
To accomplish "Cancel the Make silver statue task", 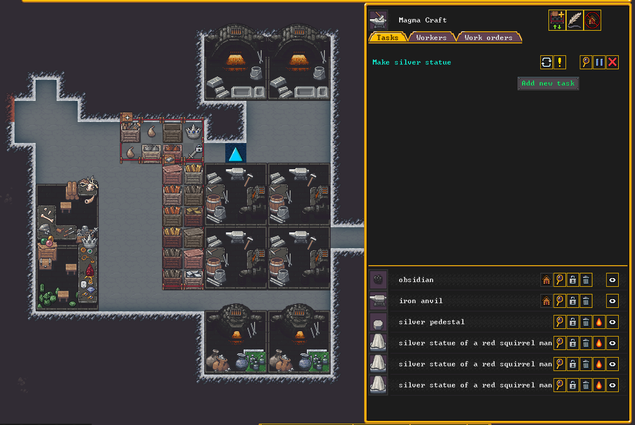I will pyautogui.click(x=612, y=62).
